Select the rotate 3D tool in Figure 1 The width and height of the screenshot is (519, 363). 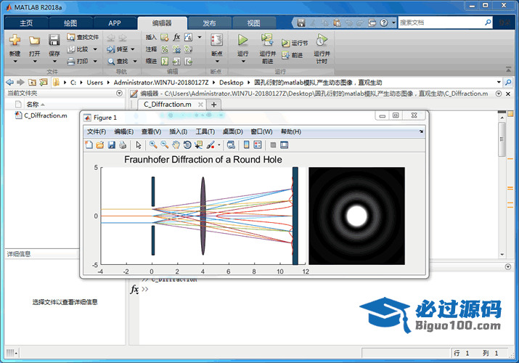[187, 145]
